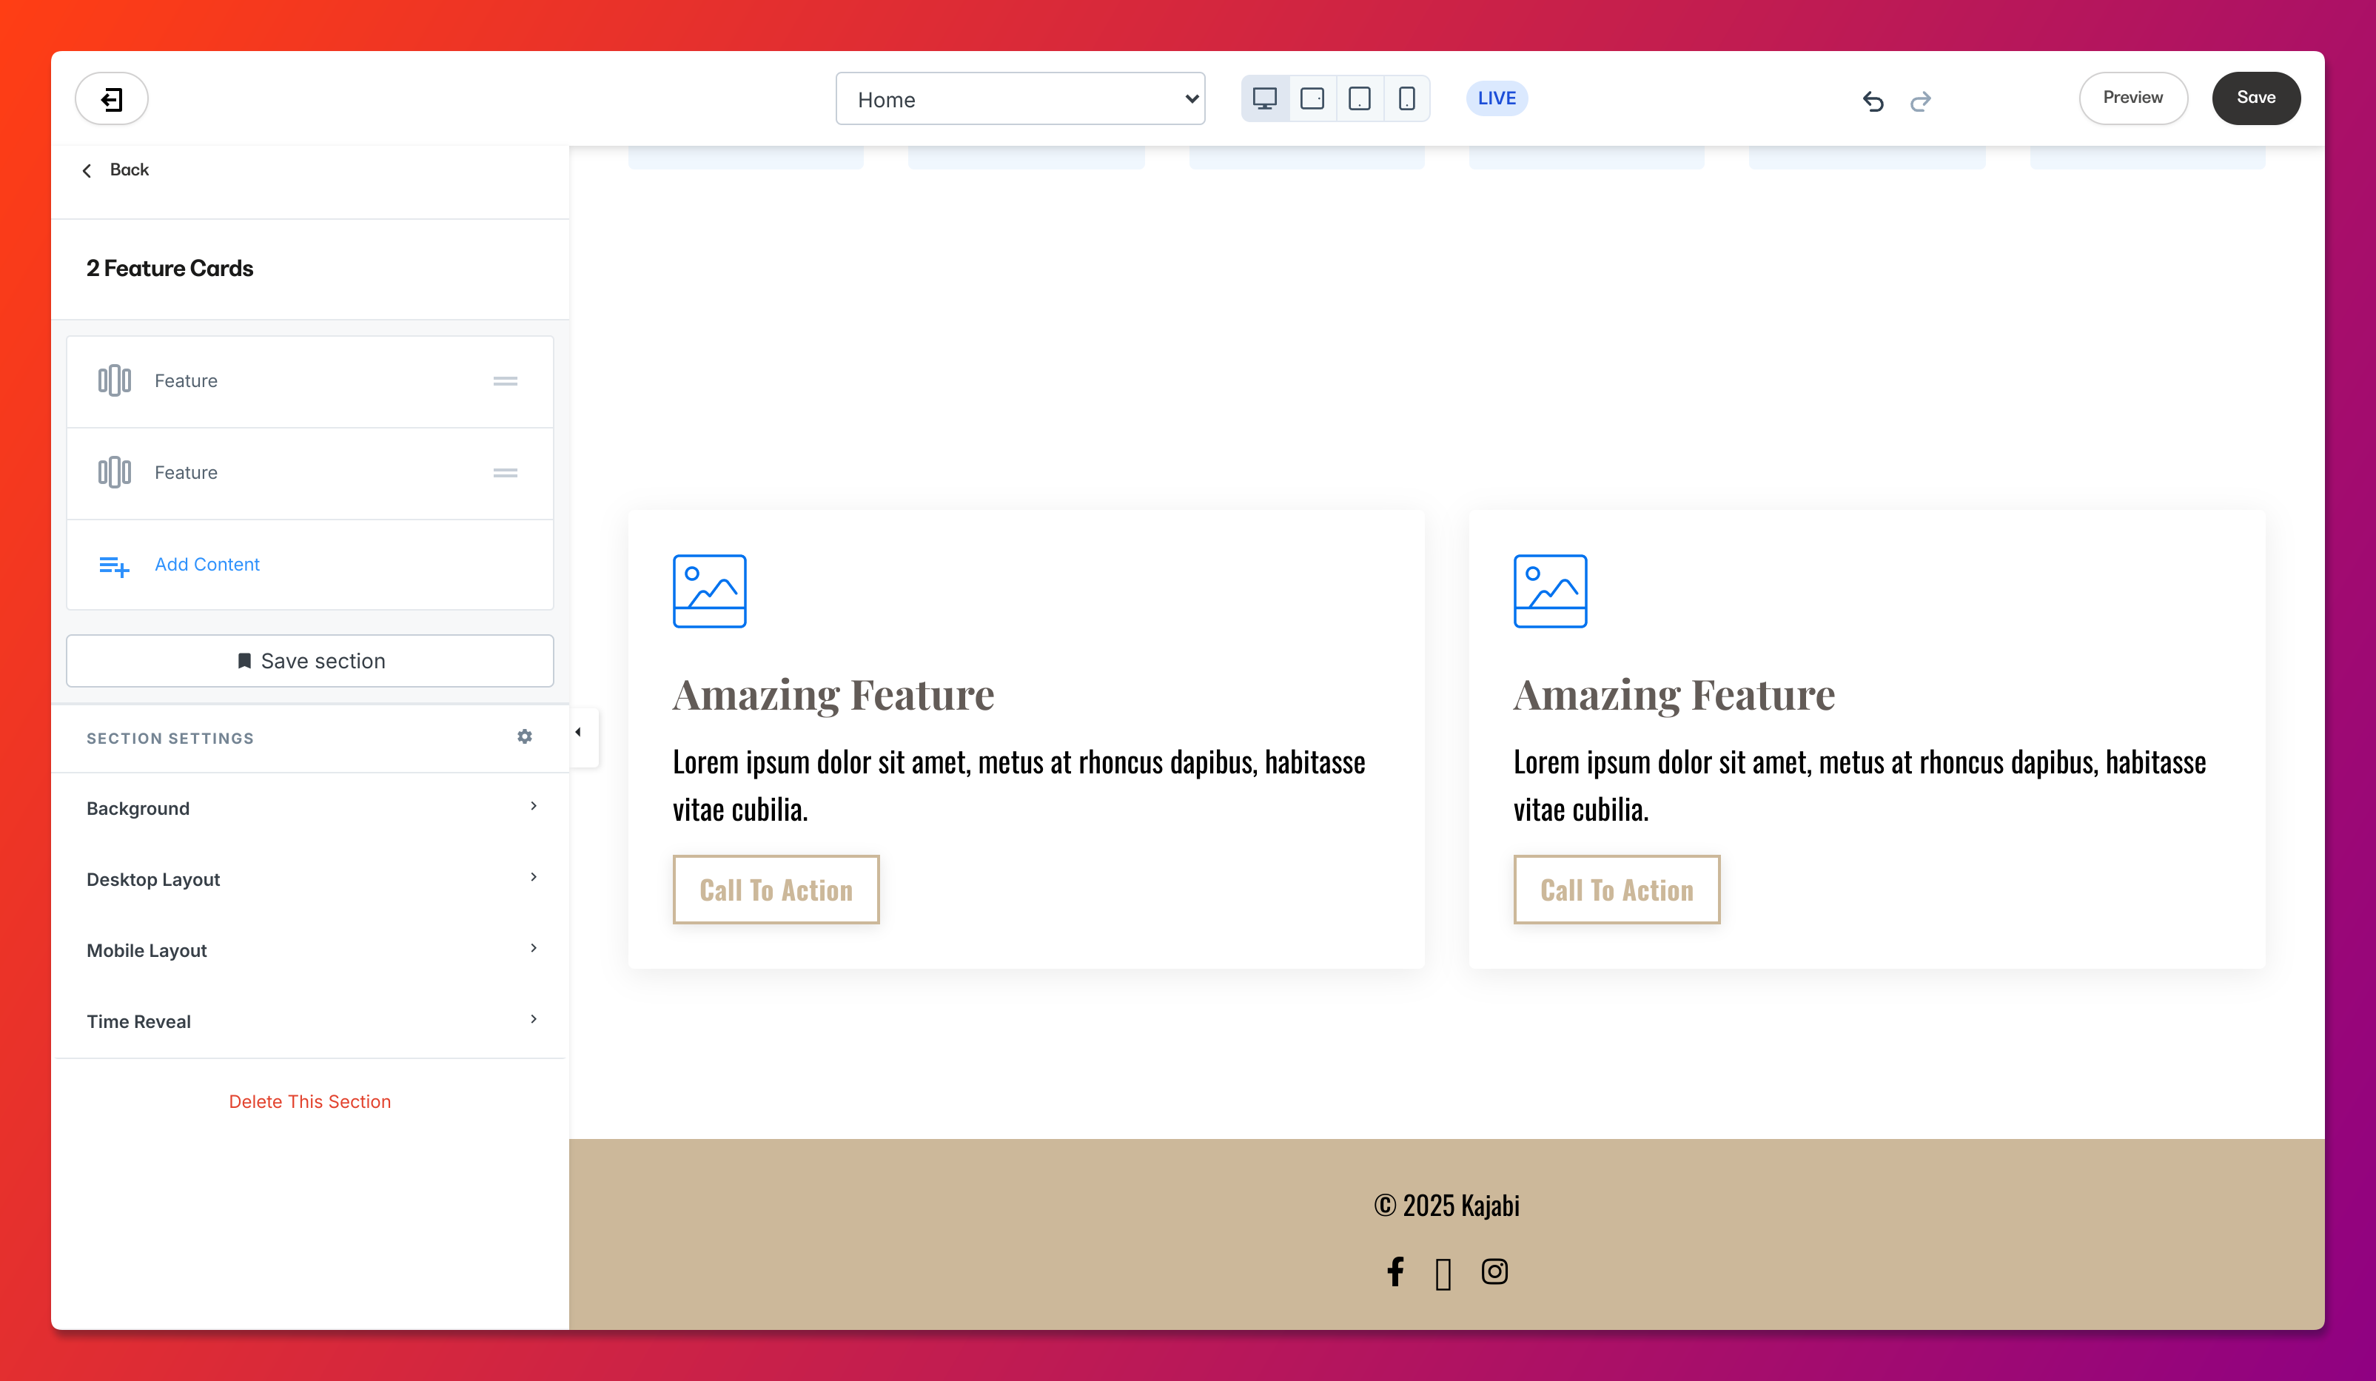Click right card Call To Action button
The image size is (2376, 1381).
point(1617,889)
